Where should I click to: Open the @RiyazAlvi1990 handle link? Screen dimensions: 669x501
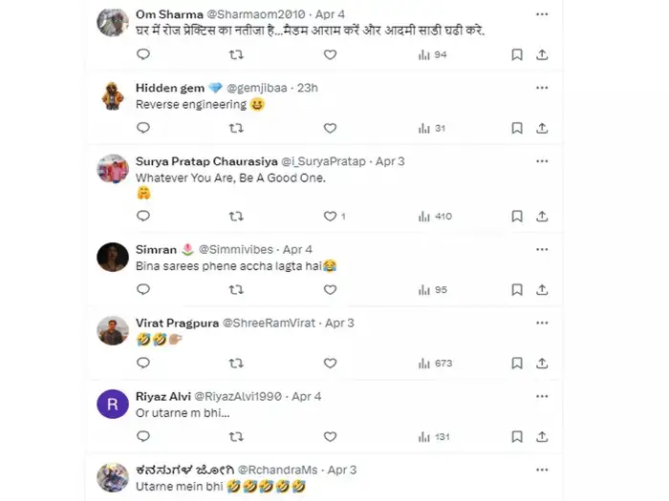pos(239,396)
